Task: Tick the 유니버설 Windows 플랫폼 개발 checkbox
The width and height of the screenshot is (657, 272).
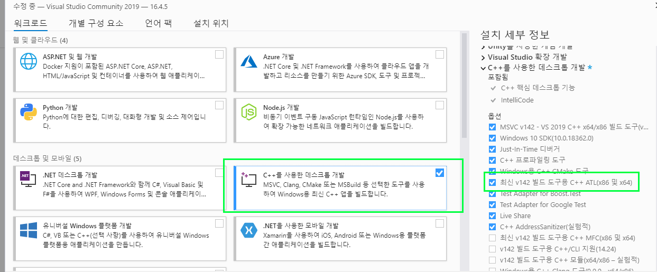Action: tap(219, 223)
